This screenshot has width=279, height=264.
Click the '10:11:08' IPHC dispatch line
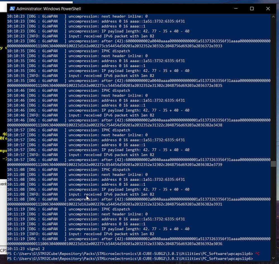(68, 169)
